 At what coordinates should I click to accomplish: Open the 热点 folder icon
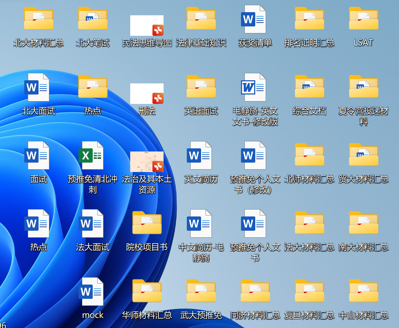click(x=93, y=87)
